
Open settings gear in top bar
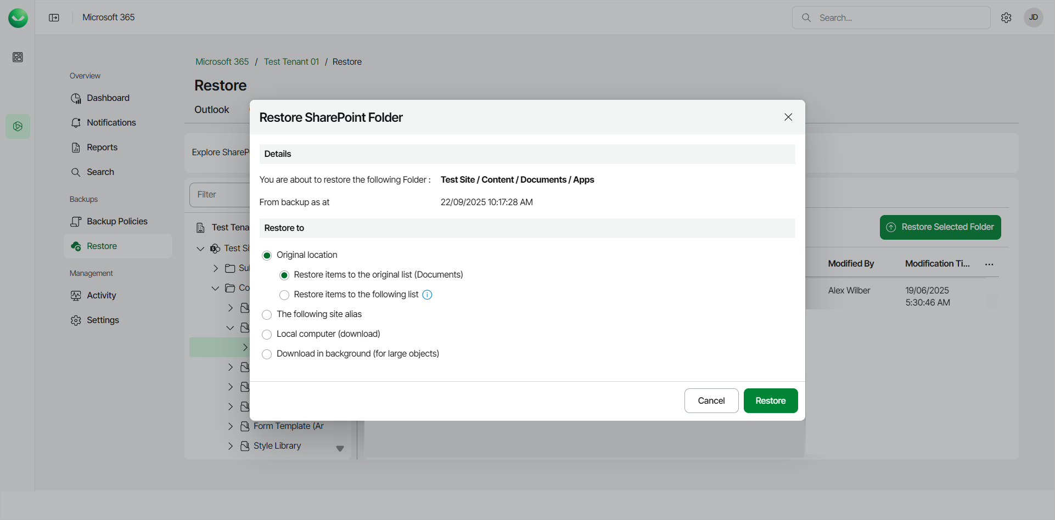(1006, 18)
